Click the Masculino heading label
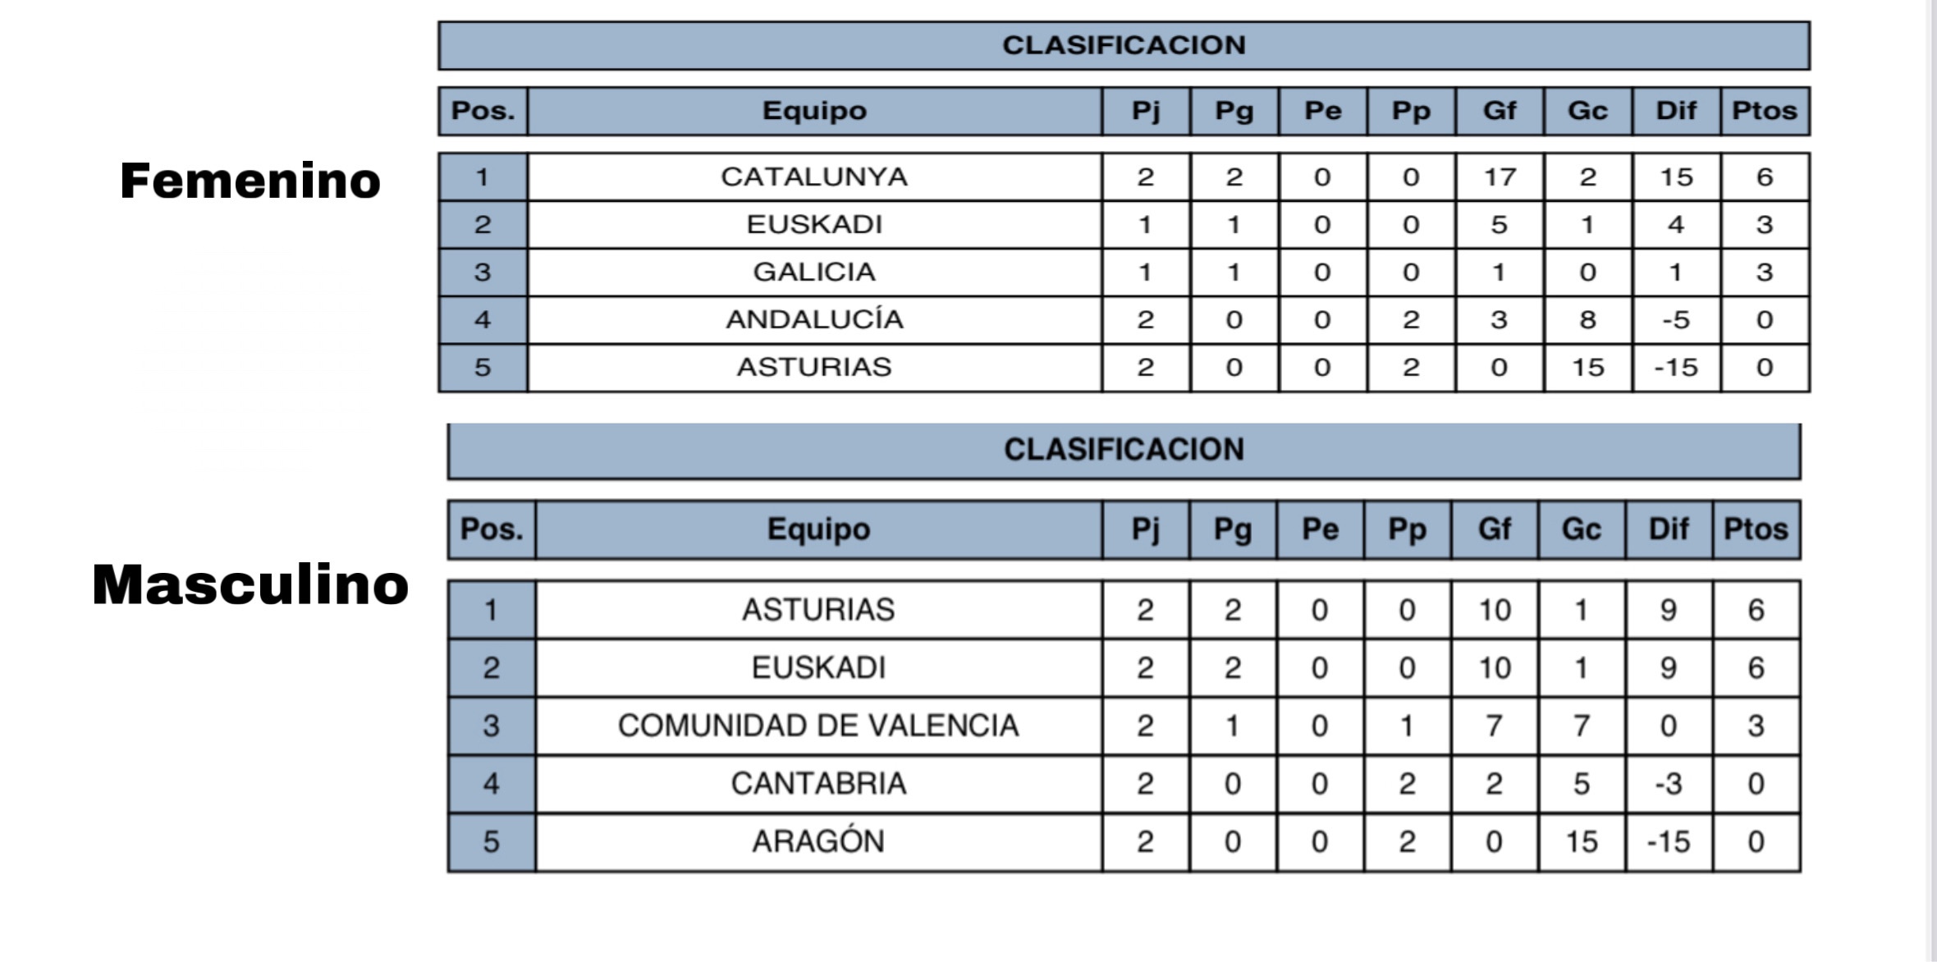The height and width of the screenshot is (962, 1937). coord(250,585)
